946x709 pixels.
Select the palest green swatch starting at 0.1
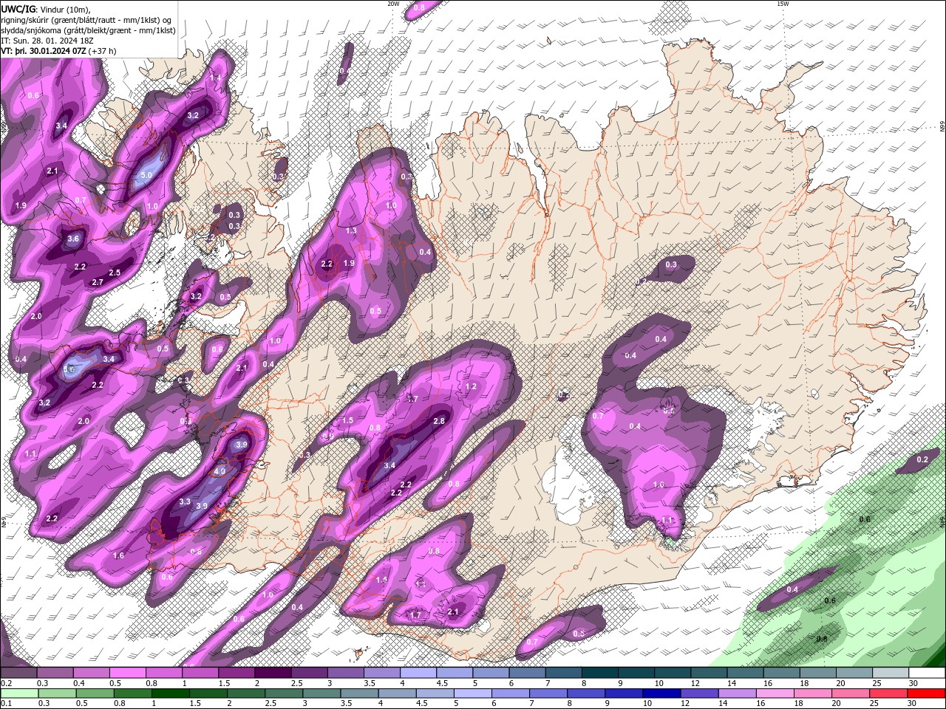pos(19,693)
